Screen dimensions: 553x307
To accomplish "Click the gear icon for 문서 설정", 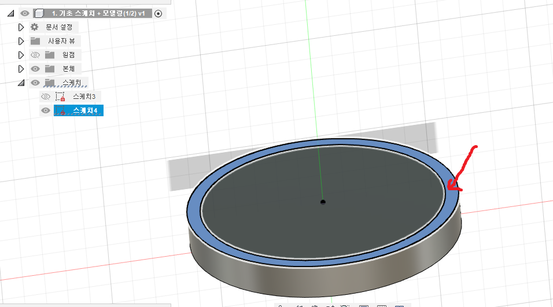I will [35, 27].
